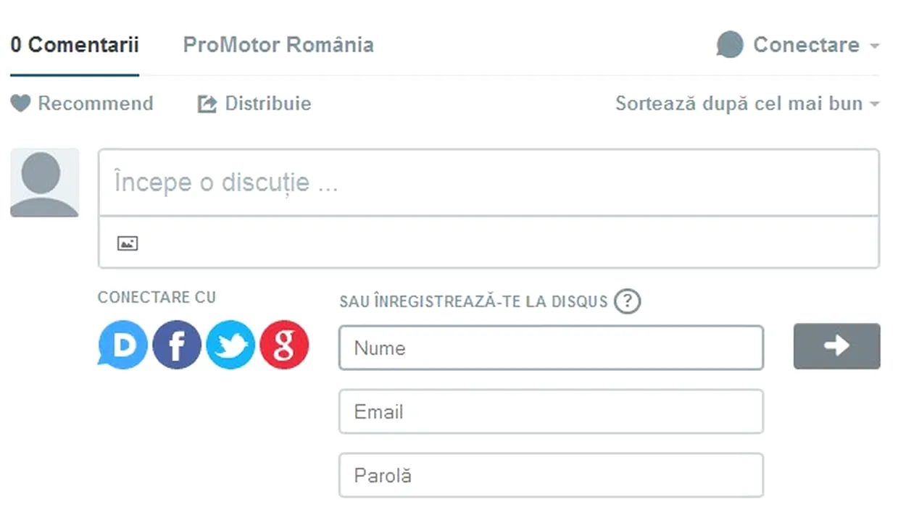Focus the Parolă password field
The image size is (898, 507).
pos(551,475)
